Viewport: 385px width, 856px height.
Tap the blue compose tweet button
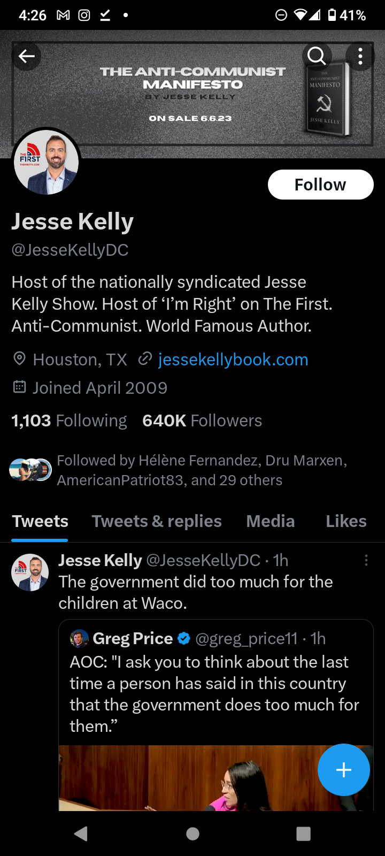[343, 770]
